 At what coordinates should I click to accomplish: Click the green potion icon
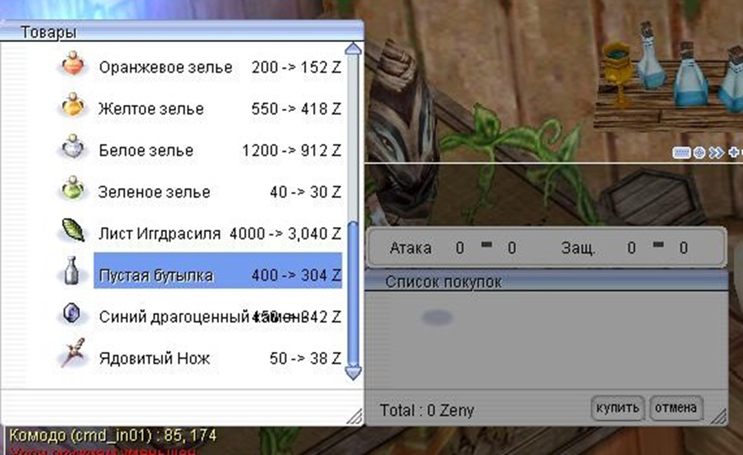pyautogui.click(x=73, y=188)
